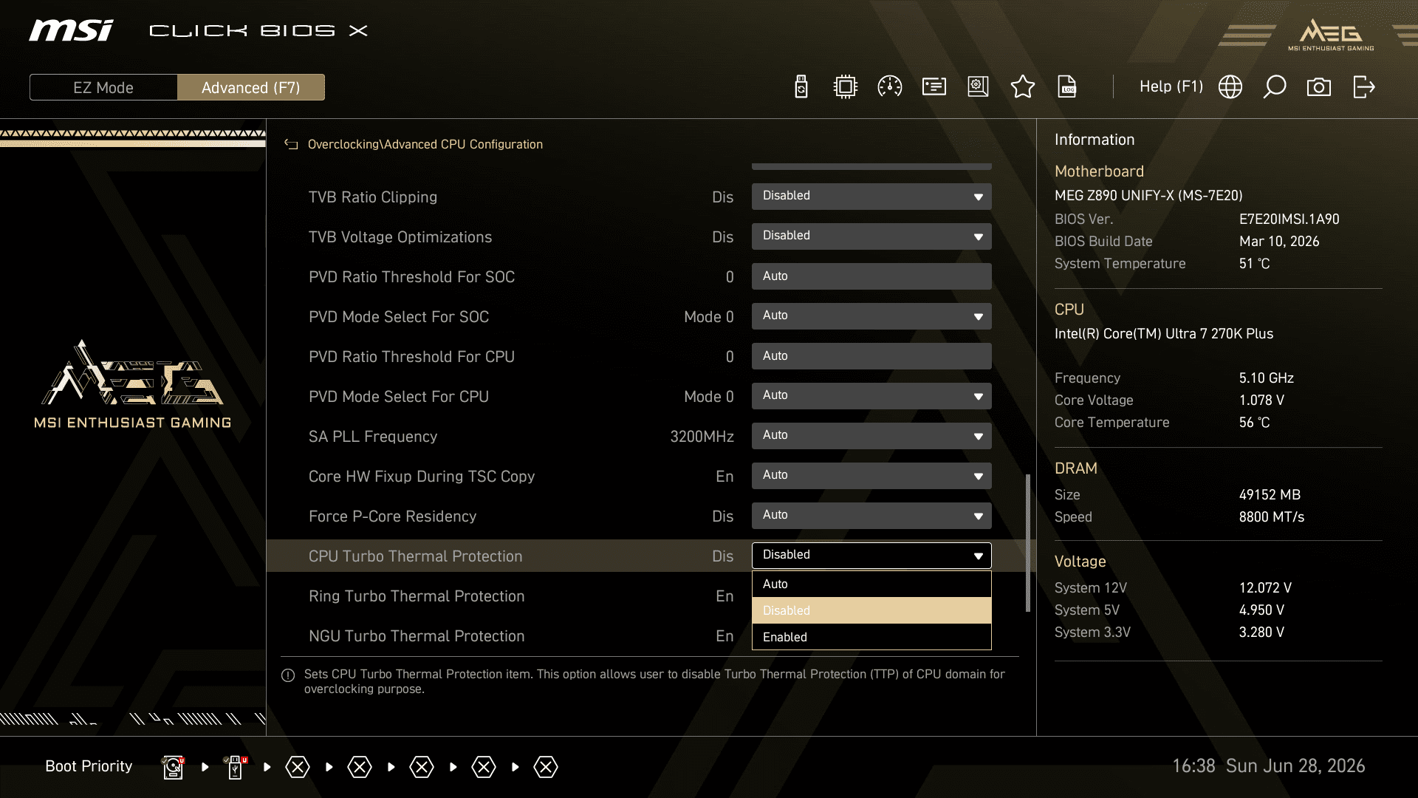Select the SA PLL Frequency label
This screenshot has width=1418, height=798.
click(373, 437)
